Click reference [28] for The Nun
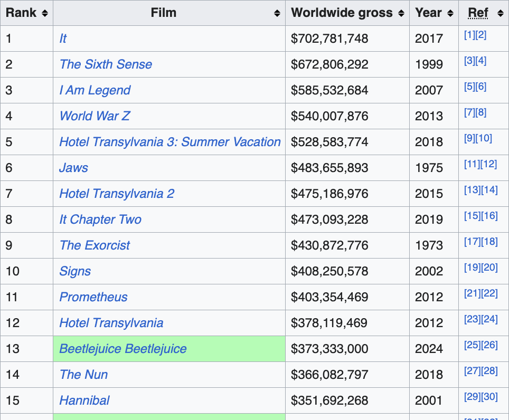This screenshot has height=420, width=509. tap(489, 371)
